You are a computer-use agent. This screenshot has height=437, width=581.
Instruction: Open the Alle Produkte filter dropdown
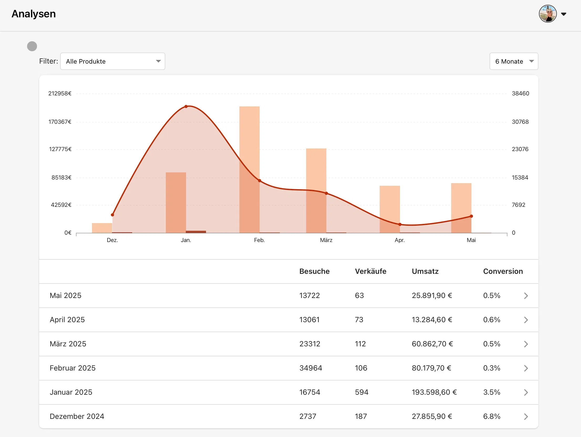pos(113,61)
